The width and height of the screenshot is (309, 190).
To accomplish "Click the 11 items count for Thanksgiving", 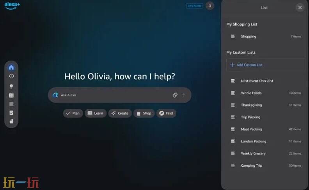I will tap(295, 105).
